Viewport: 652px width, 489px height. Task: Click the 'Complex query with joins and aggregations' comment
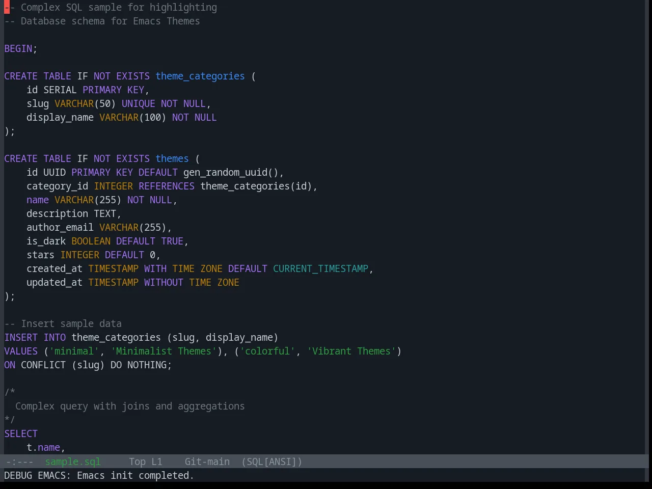[x=130, y=406]
